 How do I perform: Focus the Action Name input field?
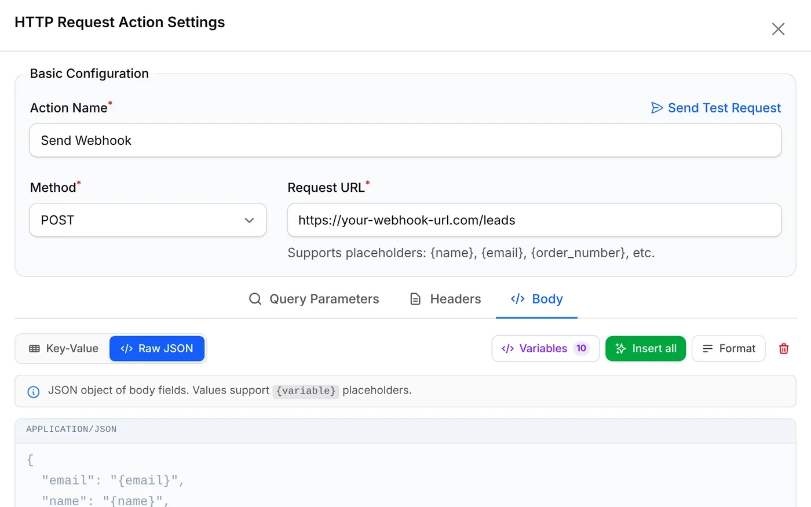(x=405, y=140)
